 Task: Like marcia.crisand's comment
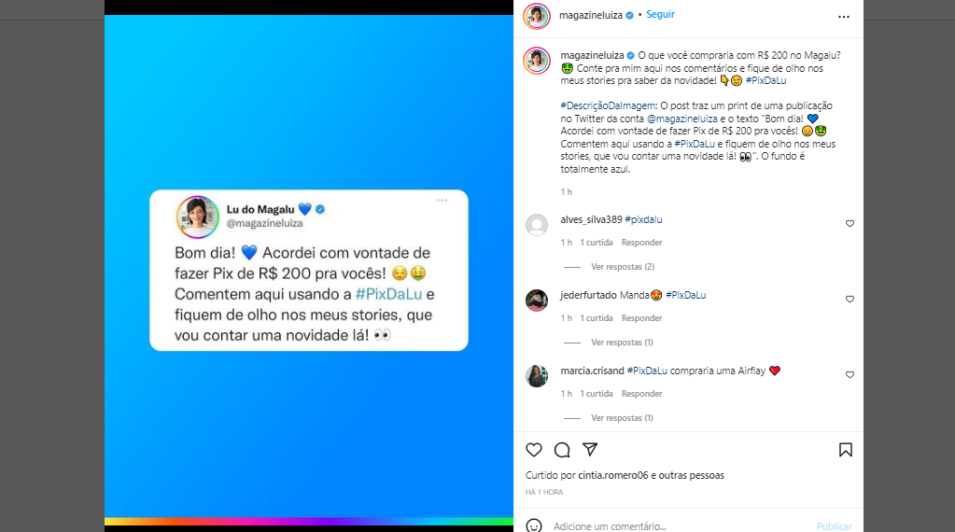[x=850, y=374]
